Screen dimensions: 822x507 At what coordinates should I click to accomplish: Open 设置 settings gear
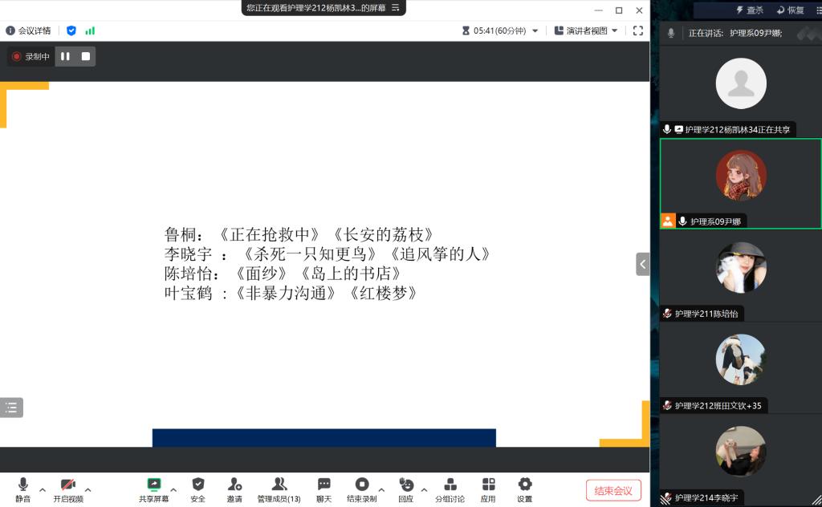[524, 489]
